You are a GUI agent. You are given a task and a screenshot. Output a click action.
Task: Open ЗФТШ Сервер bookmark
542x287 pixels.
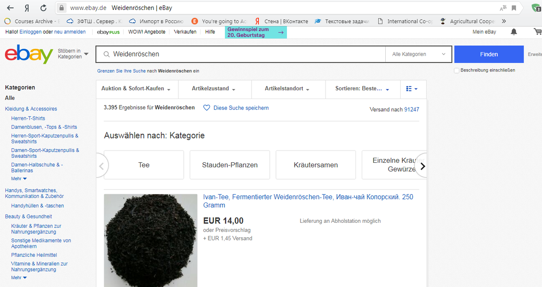click(94, 21)
